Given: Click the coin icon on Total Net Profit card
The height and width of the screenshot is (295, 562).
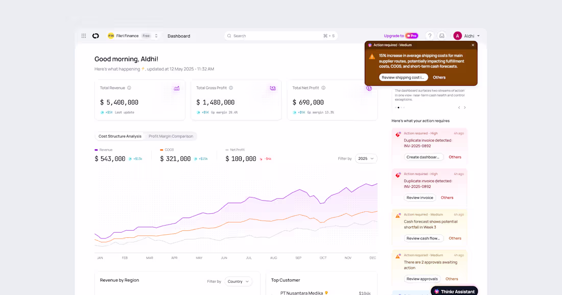Looking at the screenshot, I should [369, 88].
